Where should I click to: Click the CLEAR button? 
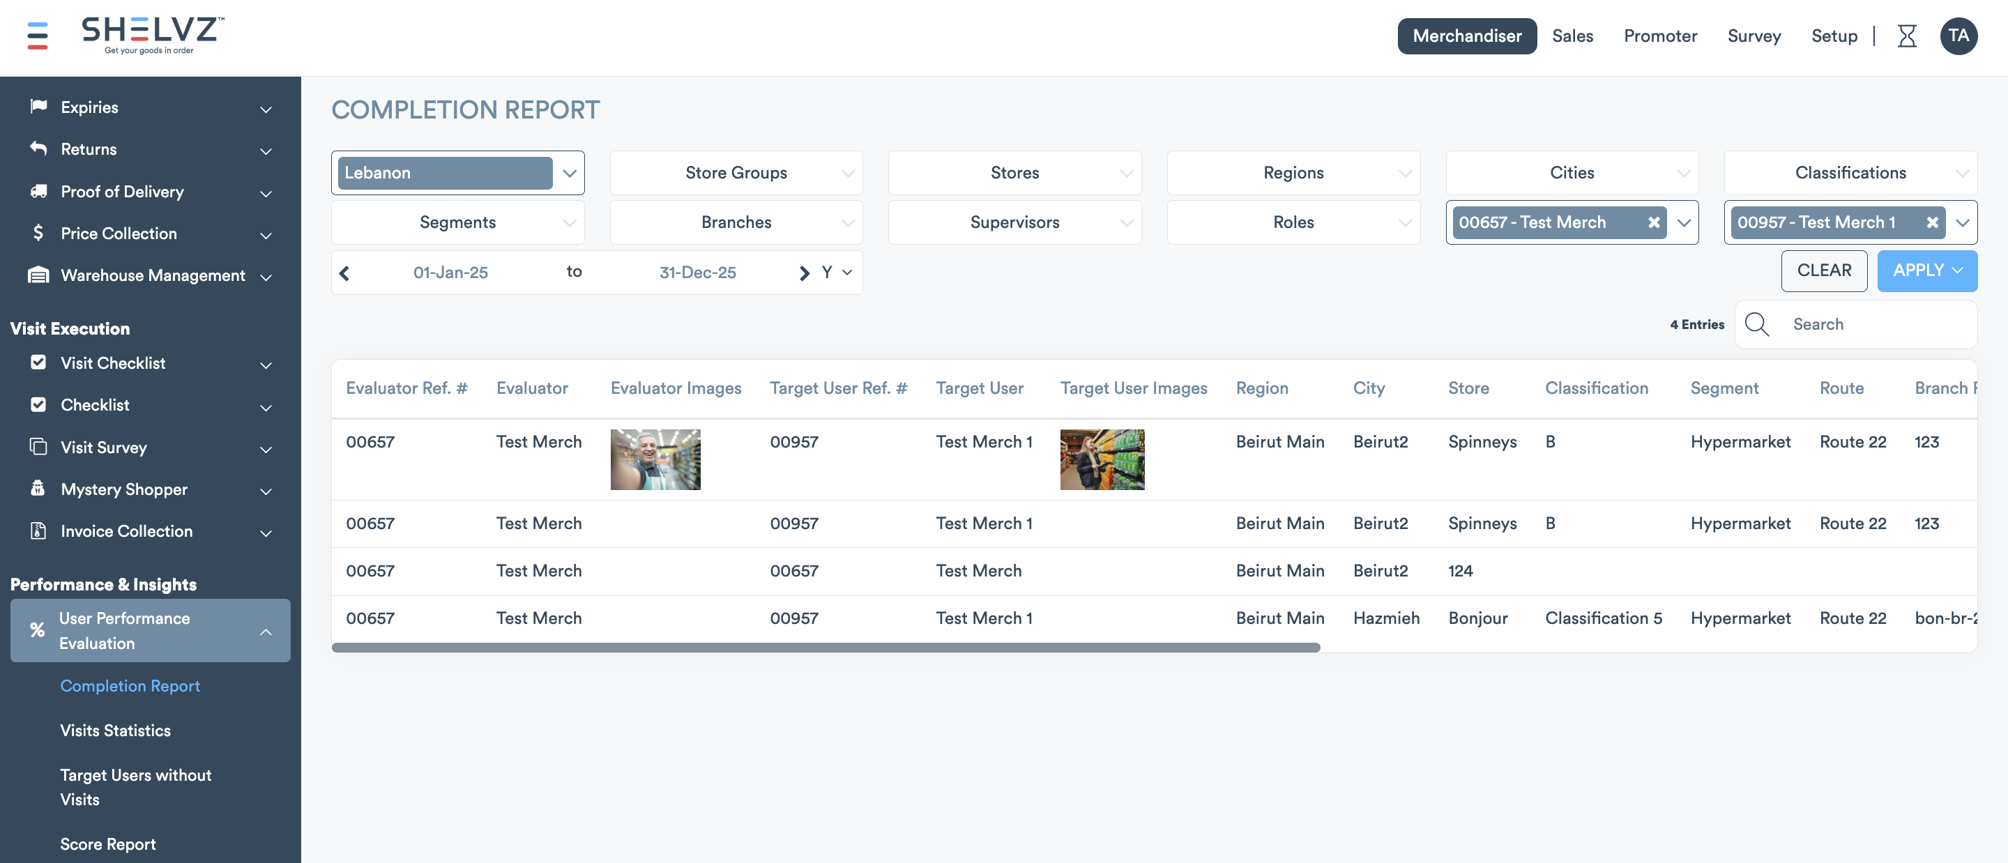click(1823, 270)
